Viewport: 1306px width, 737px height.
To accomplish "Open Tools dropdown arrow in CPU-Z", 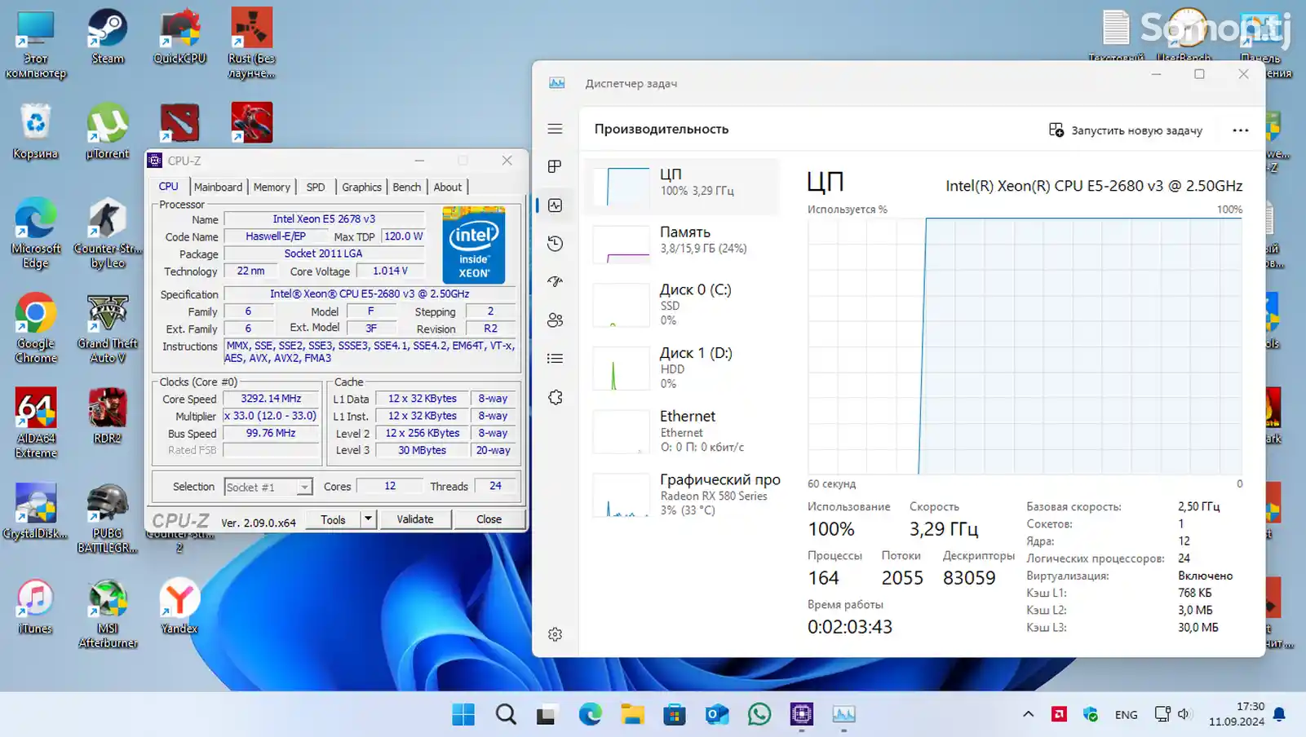I will [x=368, y=519].
